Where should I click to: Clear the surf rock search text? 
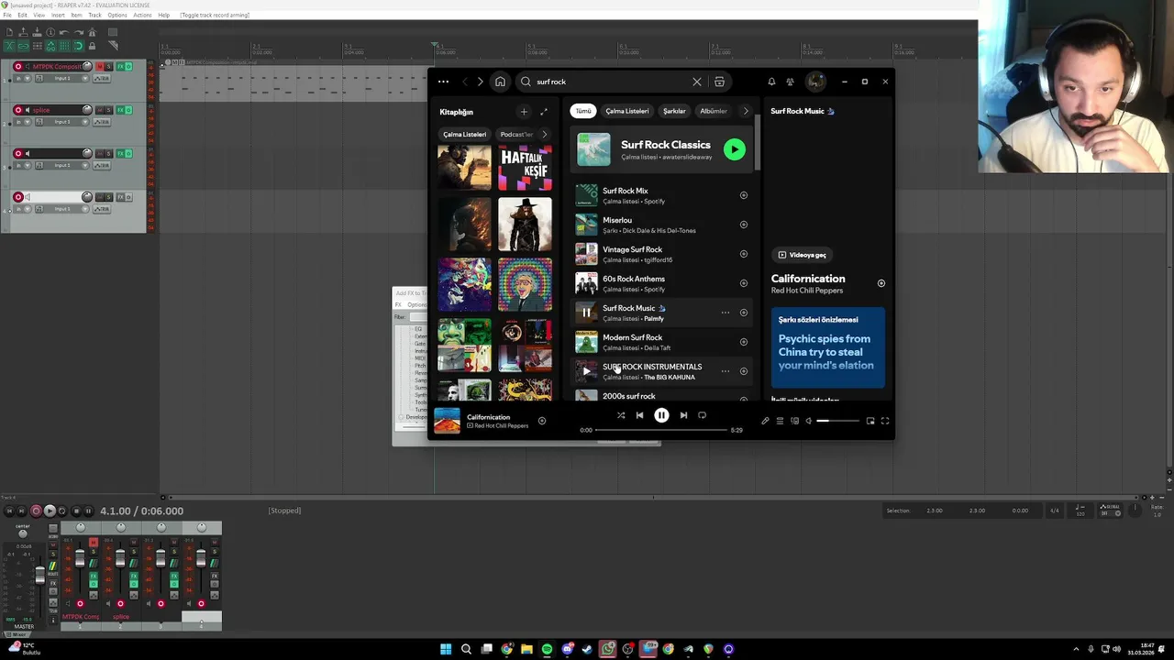(697, 82)
